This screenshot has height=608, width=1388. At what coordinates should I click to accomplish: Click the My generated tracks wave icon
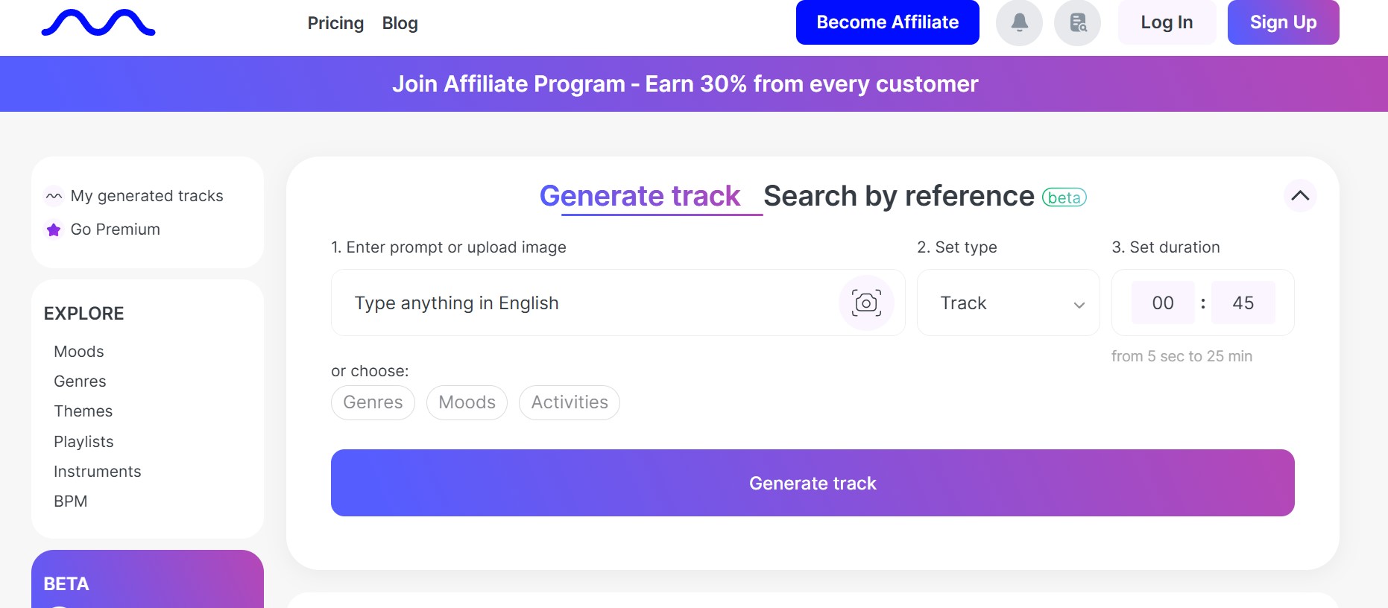click(54, 196)
